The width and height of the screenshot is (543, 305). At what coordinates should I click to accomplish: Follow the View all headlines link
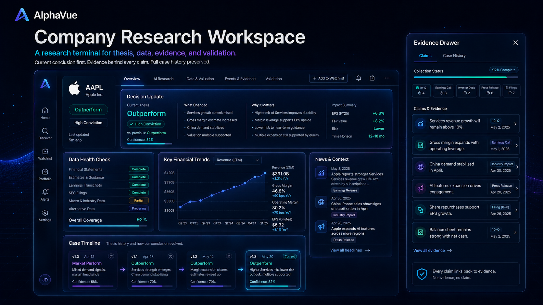pos(350,250)
